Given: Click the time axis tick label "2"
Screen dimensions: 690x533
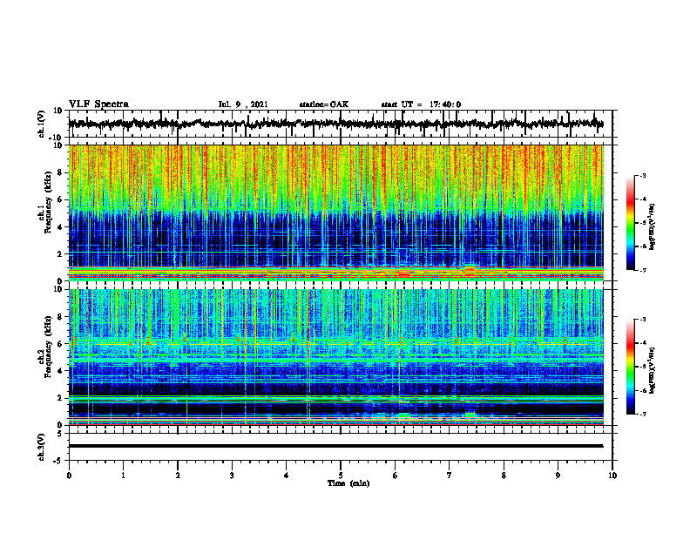Looking at the screenshot, I should click(178, 476).
